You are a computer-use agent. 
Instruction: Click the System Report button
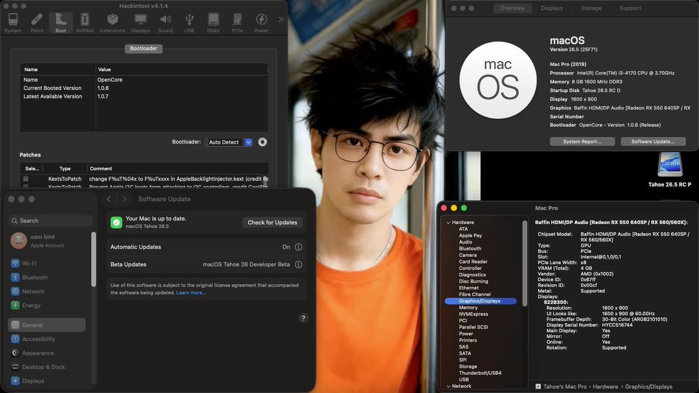pyautogui.click(x=583, y=141)
